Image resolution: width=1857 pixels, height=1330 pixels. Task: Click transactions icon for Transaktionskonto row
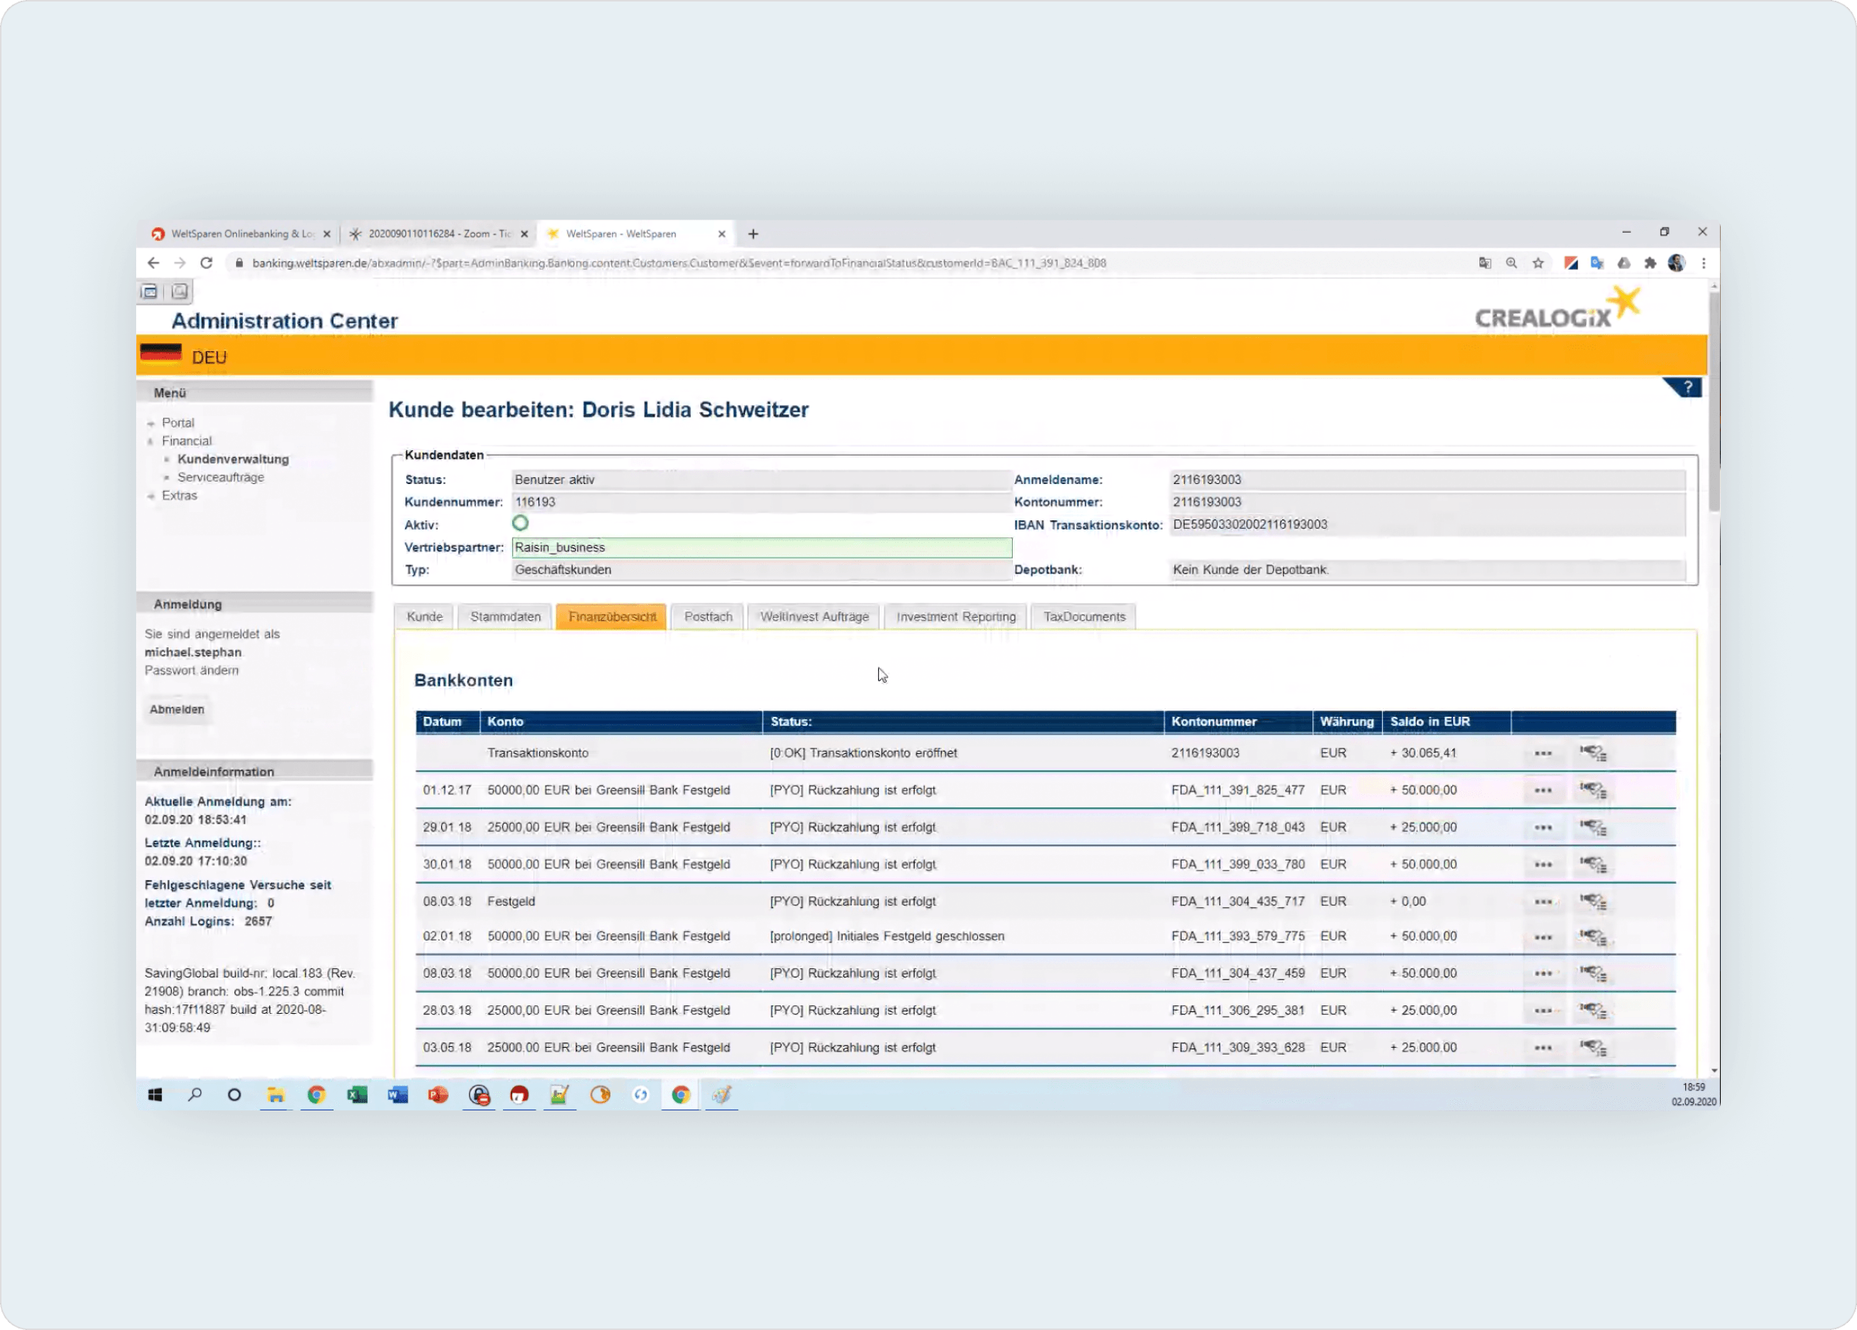pyautogui.click(x=1592, y=753)
